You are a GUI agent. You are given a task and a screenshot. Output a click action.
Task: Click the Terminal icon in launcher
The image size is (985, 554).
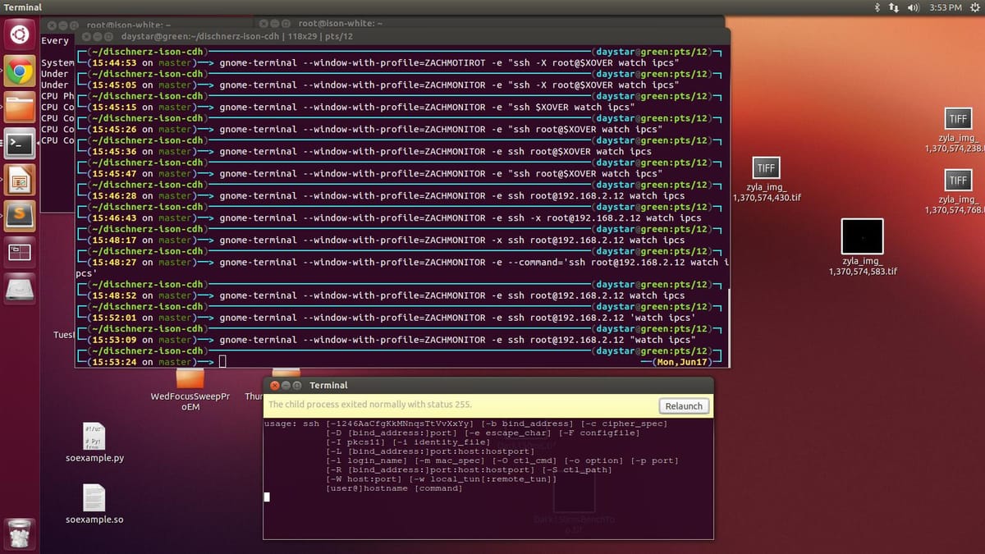(20, 144)
